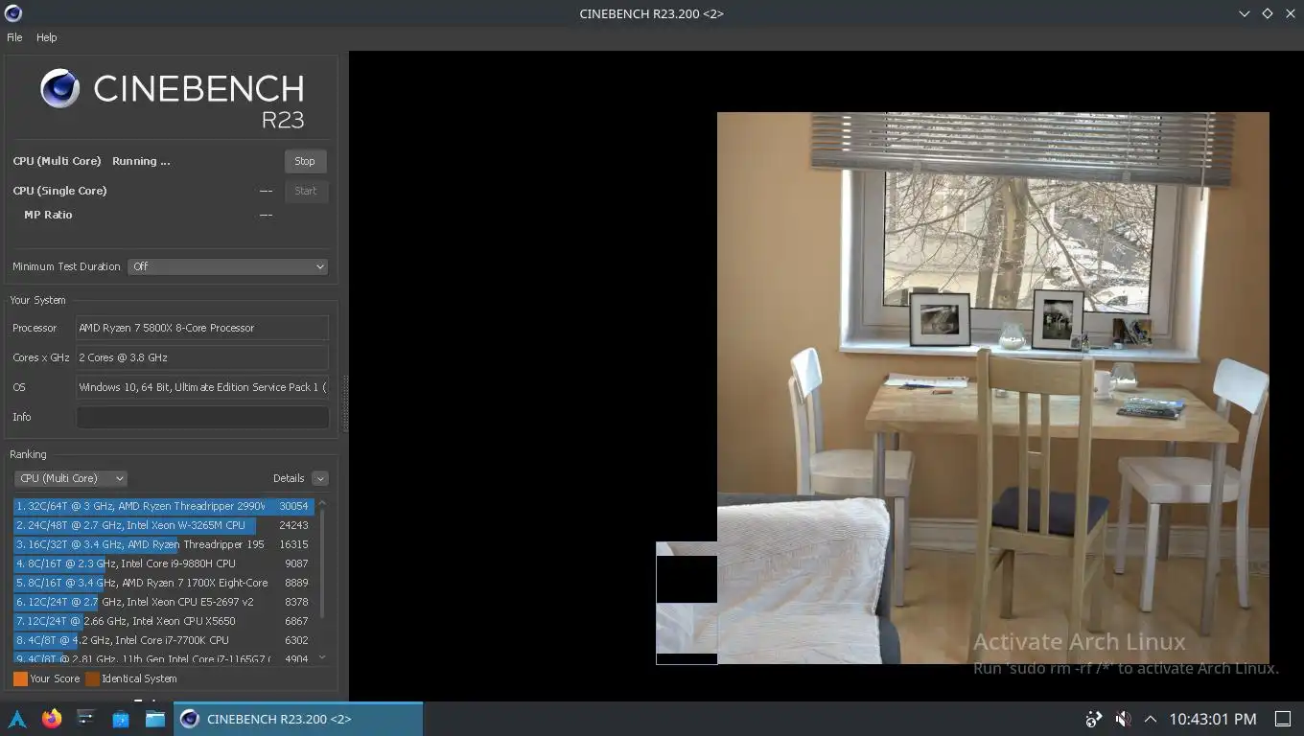1304x736 pixels.
Task: Open the CPU (Multi Core) ranking dropdown
Action: pos(70,478)
